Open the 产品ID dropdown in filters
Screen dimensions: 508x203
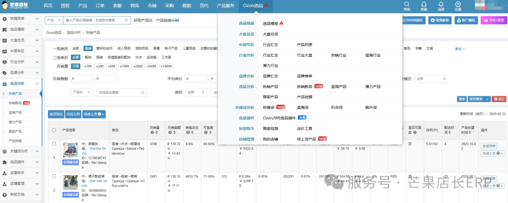click(x=82, y=92)
